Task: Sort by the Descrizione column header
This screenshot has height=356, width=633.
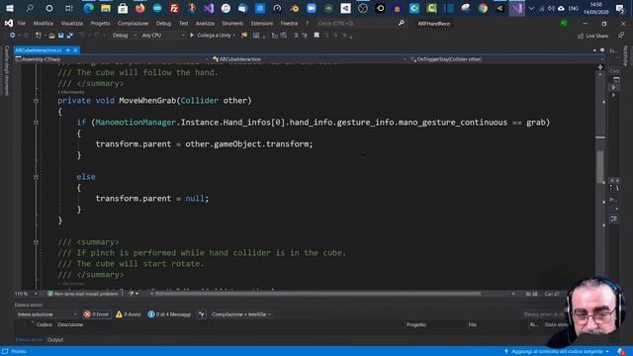Action: (x=70, y=324)
